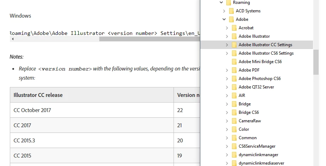This screenshot has width=326, height=166.
Task: Click the Color folder icon
Action: coord(234,129)
